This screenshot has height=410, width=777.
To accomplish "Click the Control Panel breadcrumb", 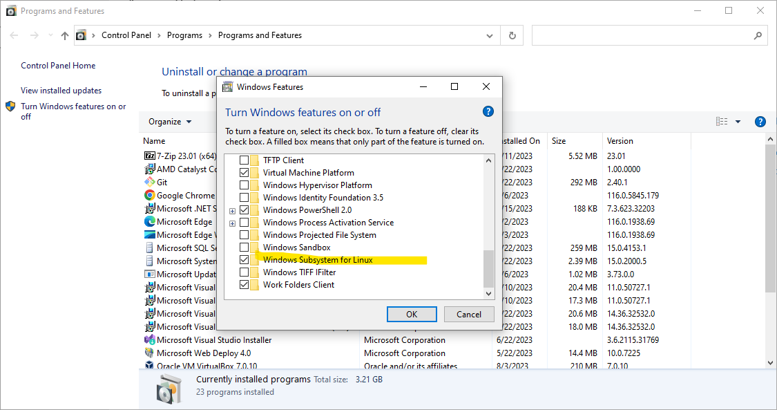I will (126, 35).
